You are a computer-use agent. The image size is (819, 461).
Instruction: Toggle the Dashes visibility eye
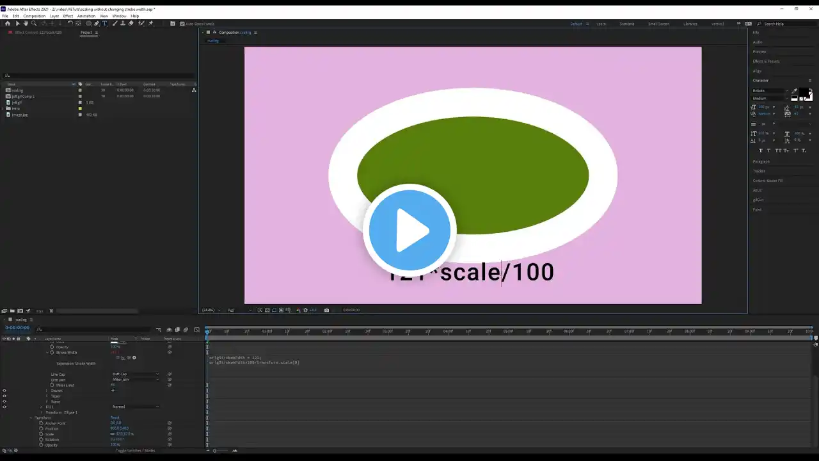4,391
